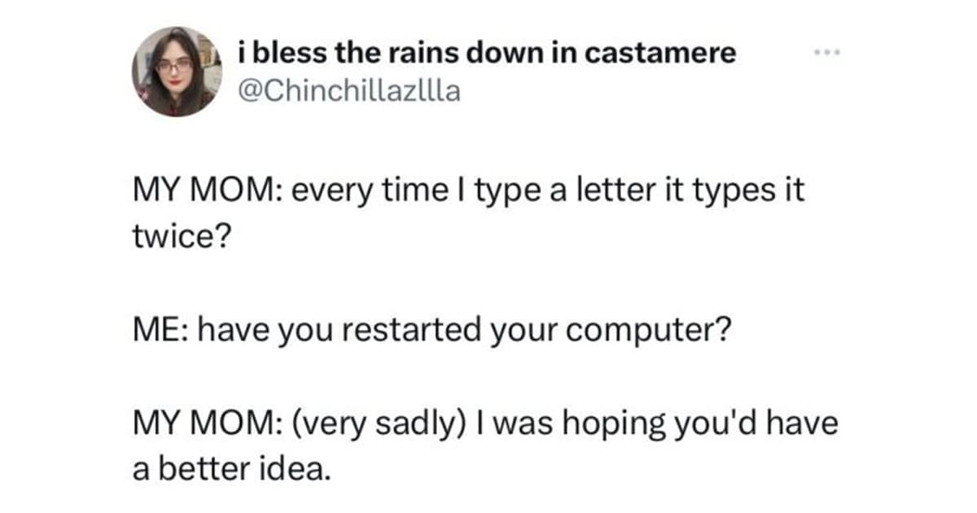Click the @Chinchillazllla handle
Screen dimensions: 977x513
348,90
